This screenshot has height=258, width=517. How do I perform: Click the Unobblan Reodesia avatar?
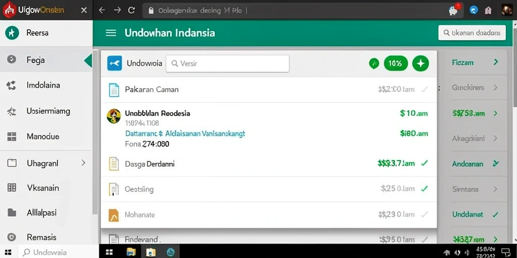tap(114, 116)
